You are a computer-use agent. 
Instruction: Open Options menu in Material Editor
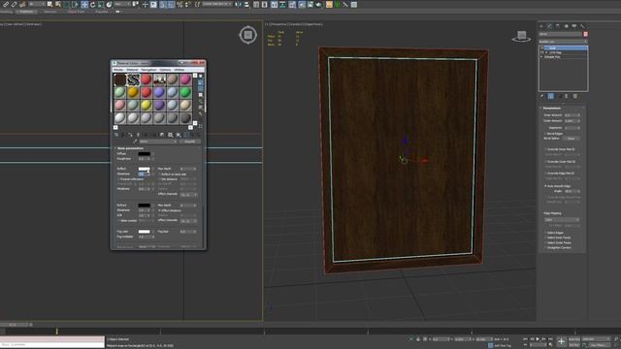pyautogui.click(x=165, y=70)
